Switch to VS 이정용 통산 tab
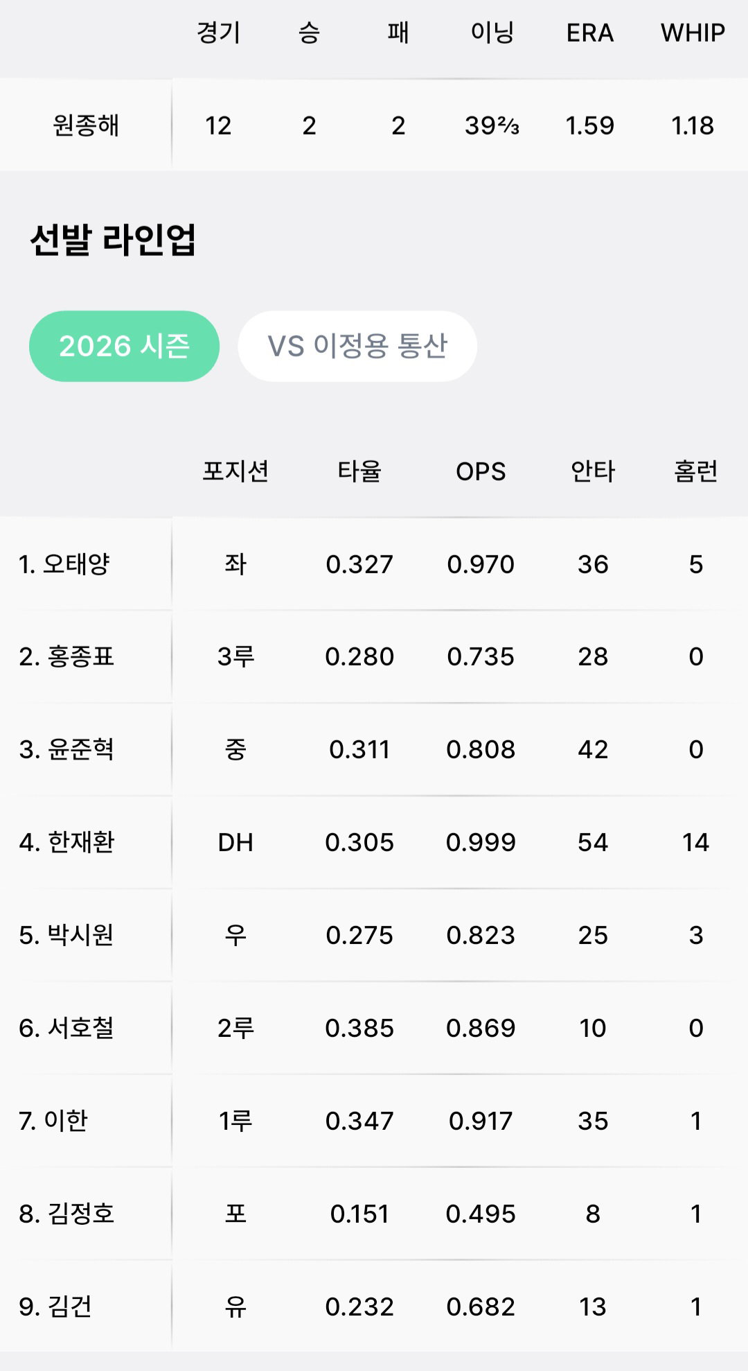Image resolution: width=748 pixels, height=1371 pixels. pyautogui.click(x=357, y=346)
